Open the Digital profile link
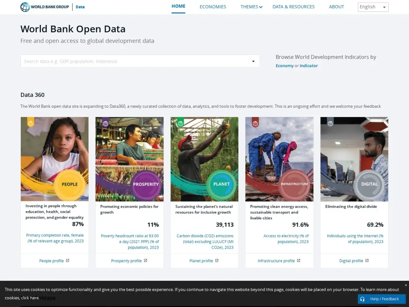Image resolution: width=409 pixels, height=307 pixels. click(x=351, y=261)
